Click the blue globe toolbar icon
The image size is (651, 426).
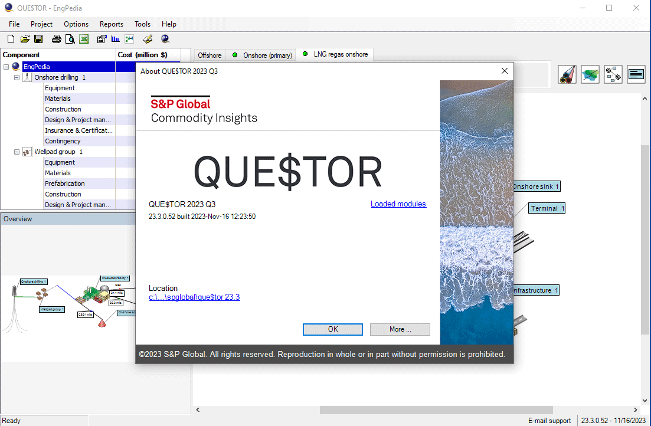[165, 39]
